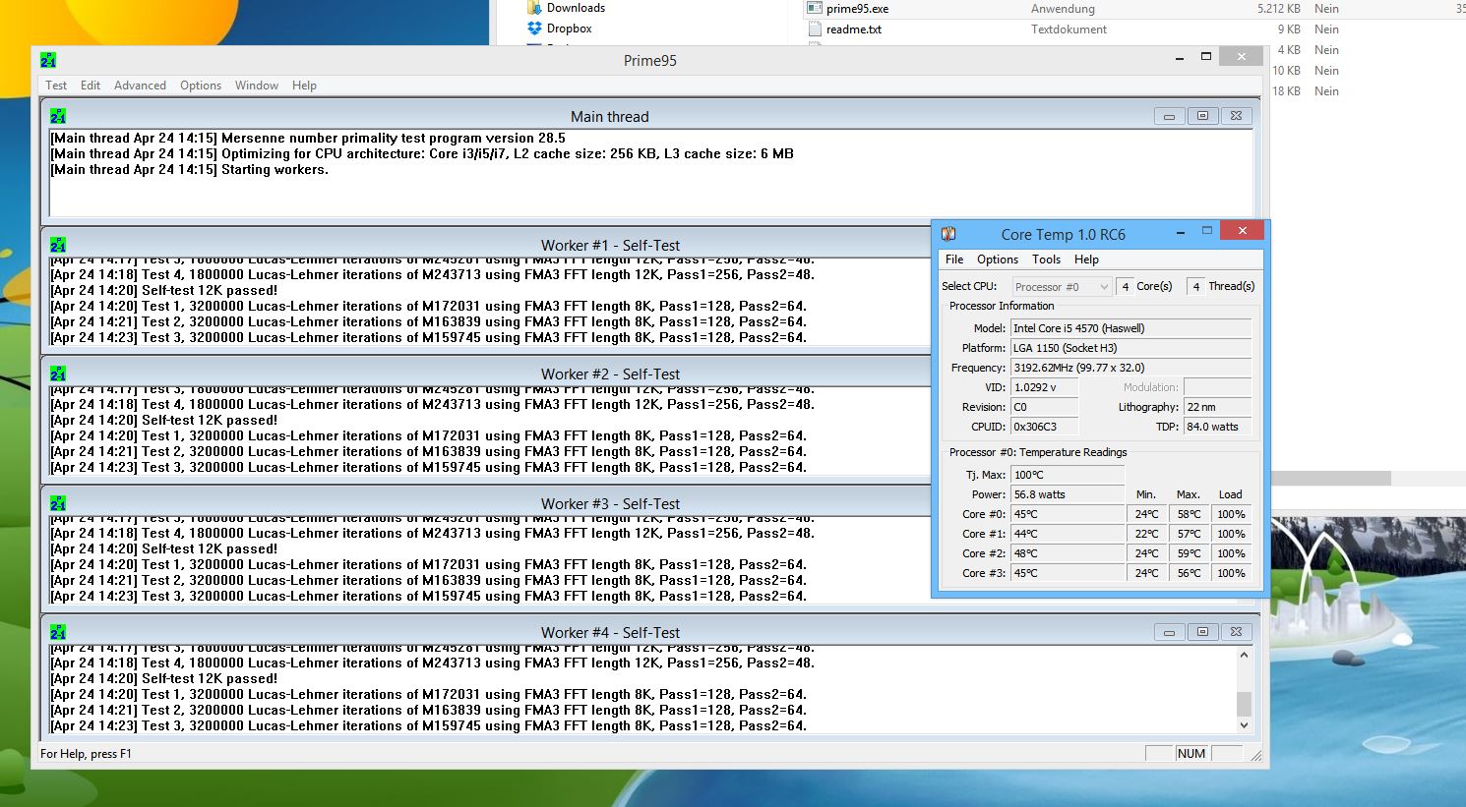Restore the Worker #4 Self-Test child window
Viewport: 1466px width, 807px height.
[x=1202, y=632]
